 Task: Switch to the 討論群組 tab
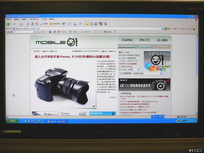(127, 42)
